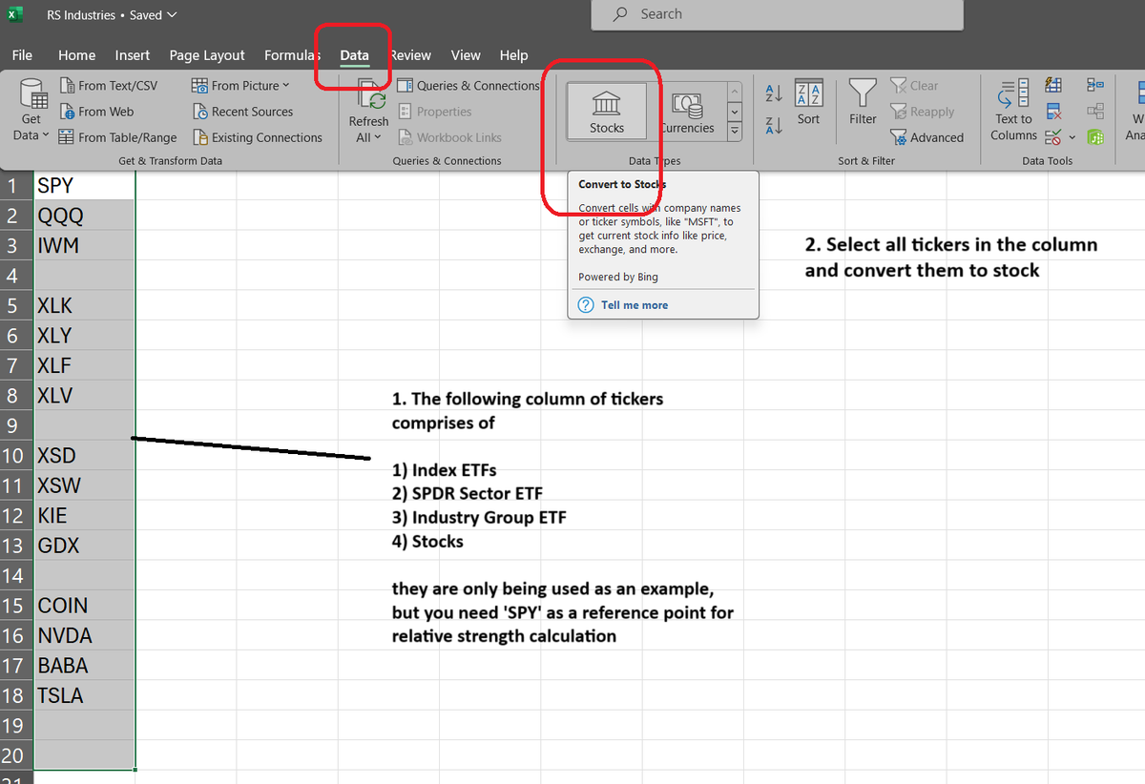
Task: Open Queries & Connections pane
Action: 468,86
